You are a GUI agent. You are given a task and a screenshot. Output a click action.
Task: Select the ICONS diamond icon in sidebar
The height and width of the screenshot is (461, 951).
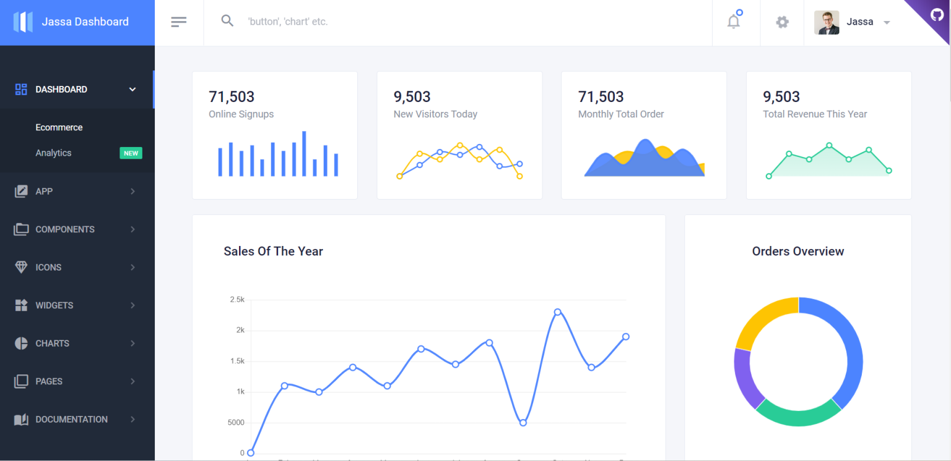tap(20, 267)
